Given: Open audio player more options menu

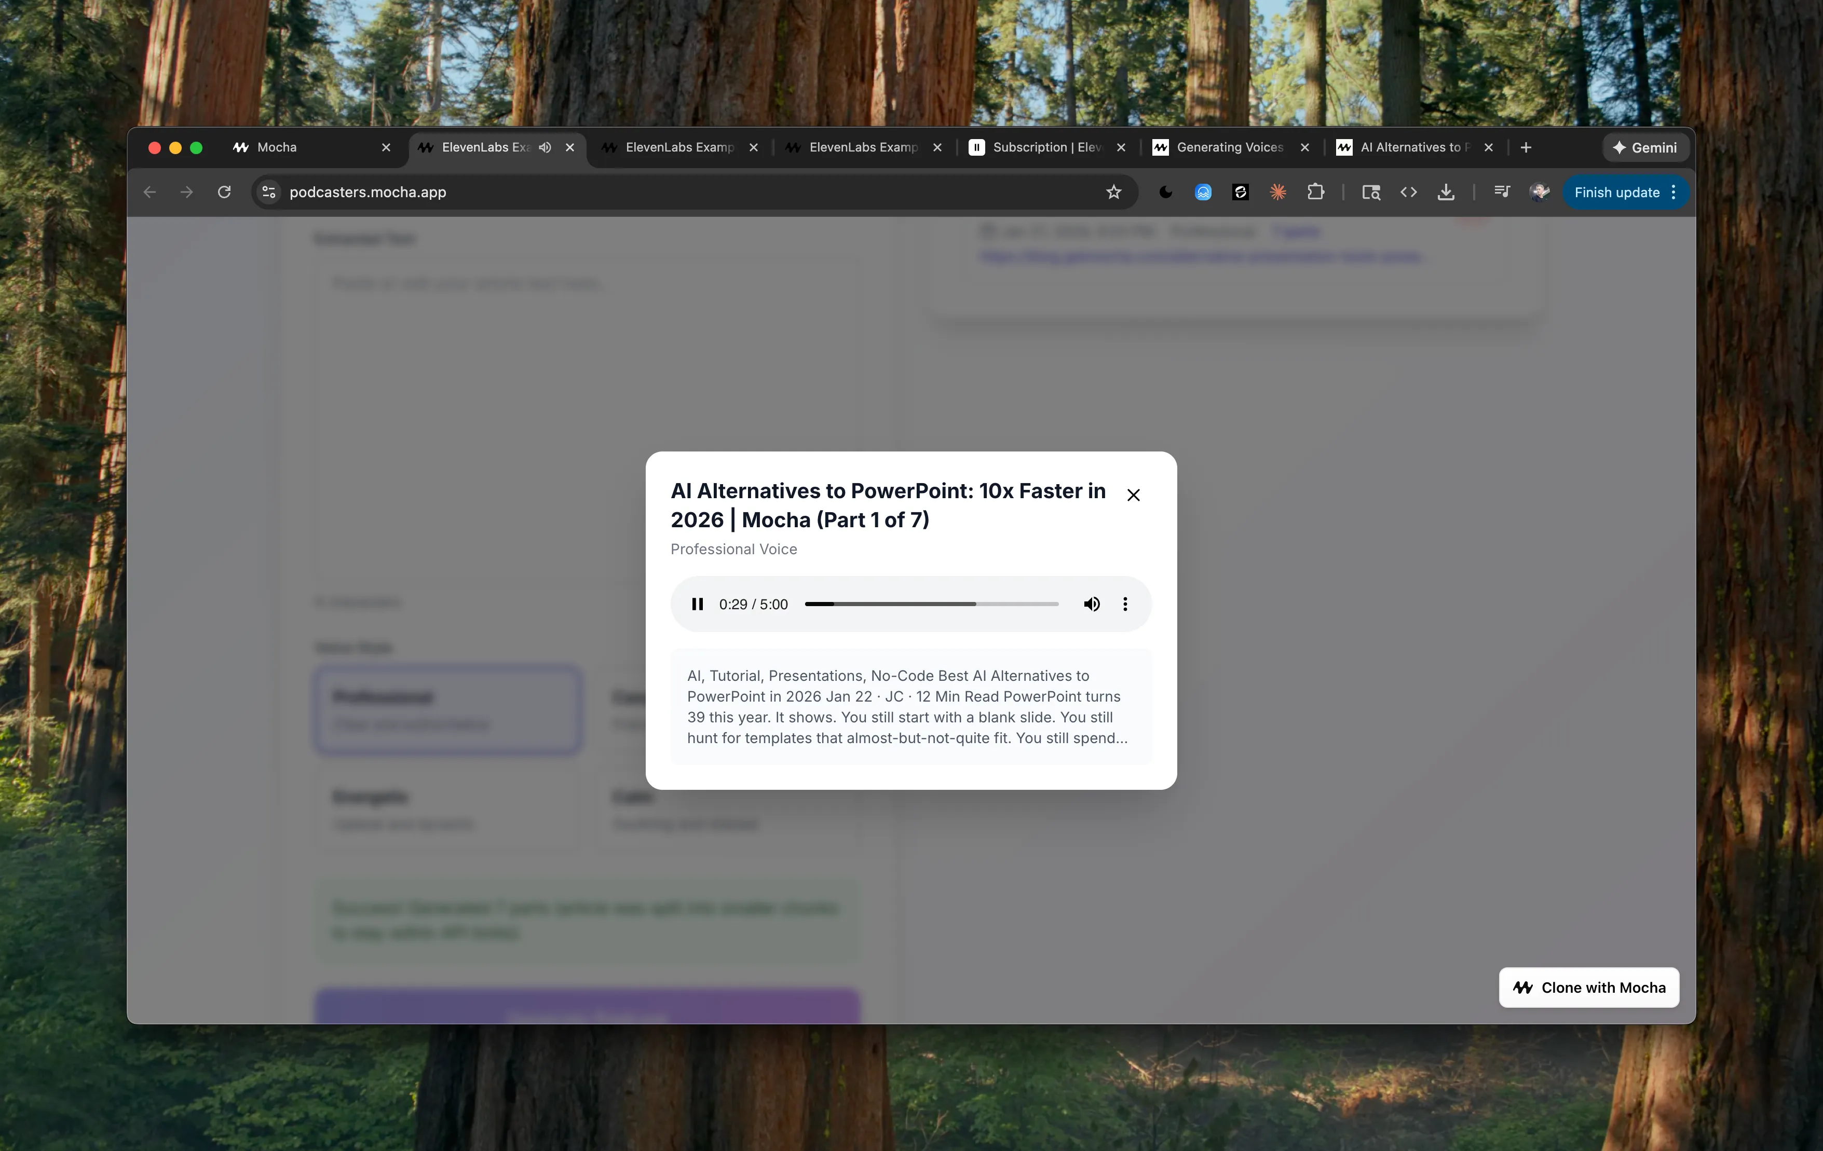Looking at the screenshot, I should (1125, 604).
